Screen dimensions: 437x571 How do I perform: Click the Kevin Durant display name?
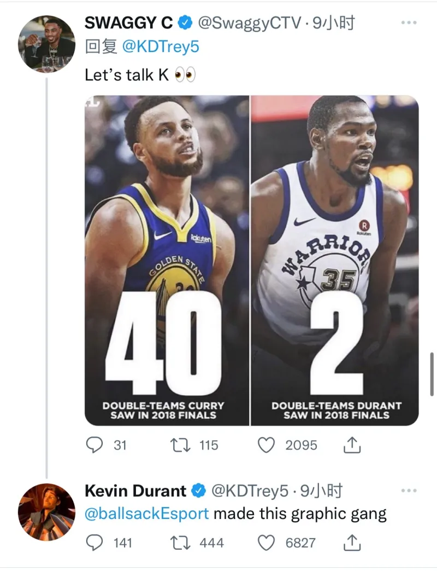tap(135, 491)
